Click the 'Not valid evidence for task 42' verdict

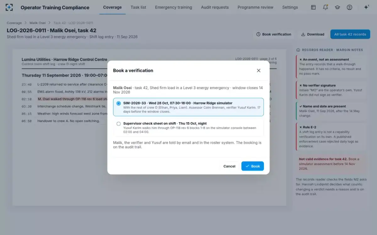pos(331,164)
